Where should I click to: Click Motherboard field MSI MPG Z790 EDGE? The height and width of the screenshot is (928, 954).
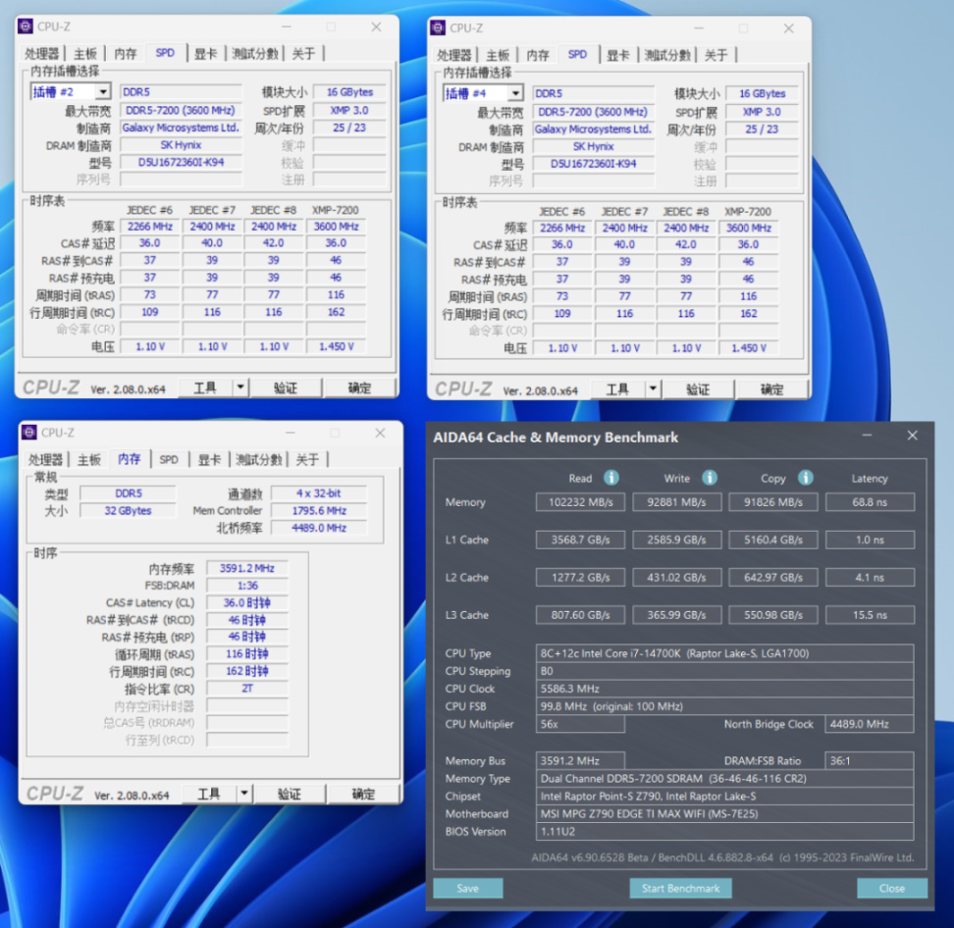[724, 813]
